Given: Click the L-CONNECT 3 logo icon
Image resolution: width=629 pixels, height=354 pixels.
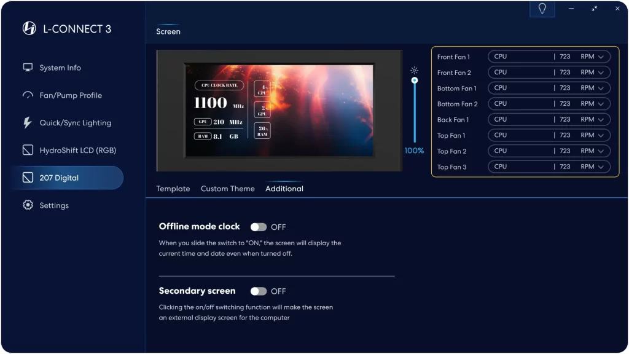Looking at the screenshot, I should [29, 28].
